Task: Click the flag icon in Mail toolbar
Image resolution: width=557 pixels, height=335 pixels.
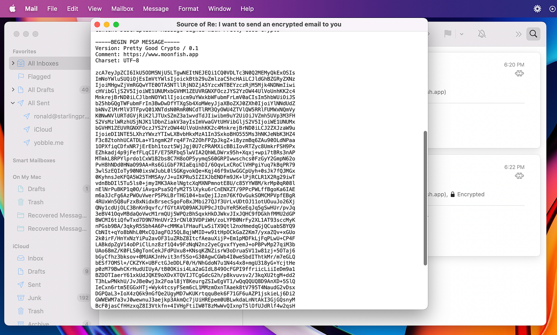Action: pyautogui.click(x=448, y=34)
